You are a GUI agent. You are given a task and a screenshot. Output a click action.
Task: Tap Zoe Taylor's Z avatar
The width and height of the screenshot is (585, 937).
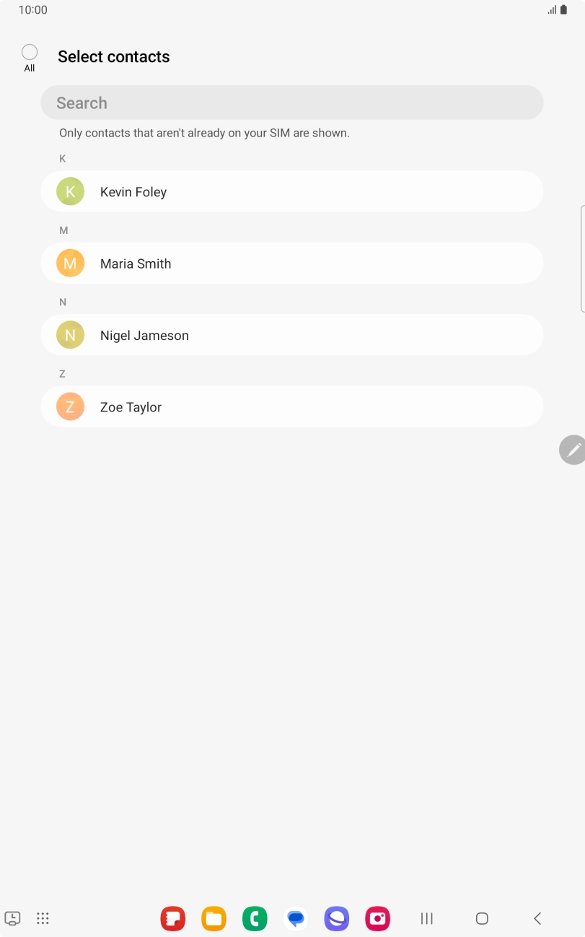[71, 407]
